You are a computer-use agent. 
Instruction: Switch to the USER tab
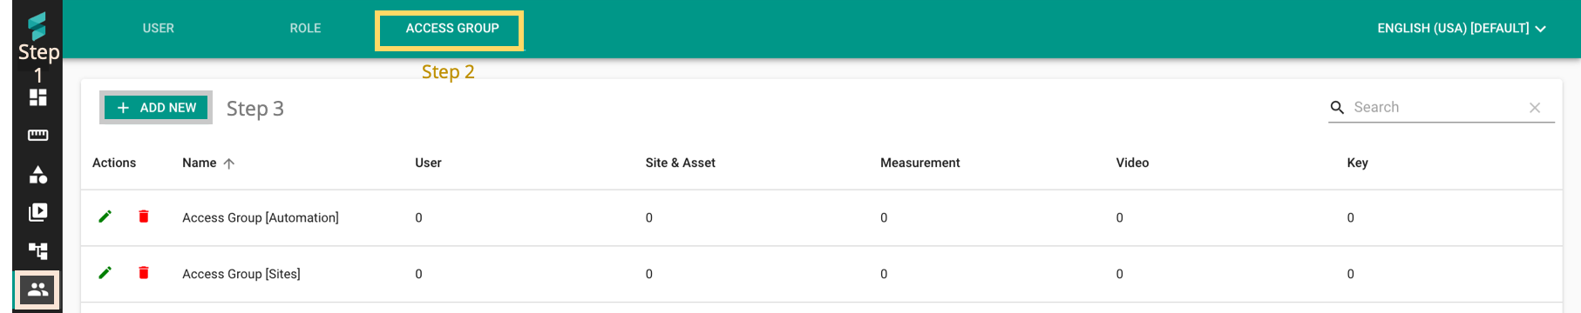pyautogui.click(x=159, y=29)
